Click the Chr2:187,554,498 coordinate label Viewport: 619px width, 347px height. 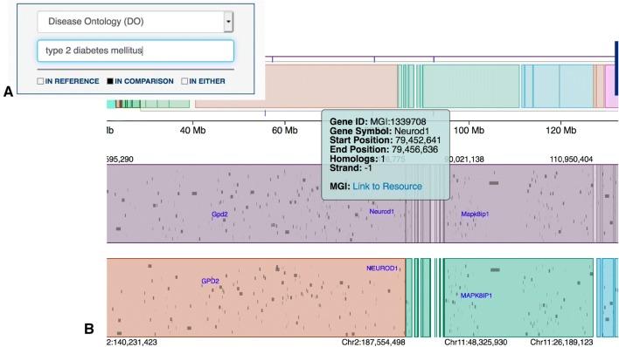point(373,342)
